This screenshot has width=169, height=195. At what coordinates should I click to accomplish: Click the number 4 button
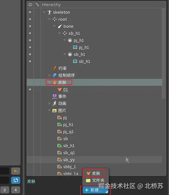(16, 190)
